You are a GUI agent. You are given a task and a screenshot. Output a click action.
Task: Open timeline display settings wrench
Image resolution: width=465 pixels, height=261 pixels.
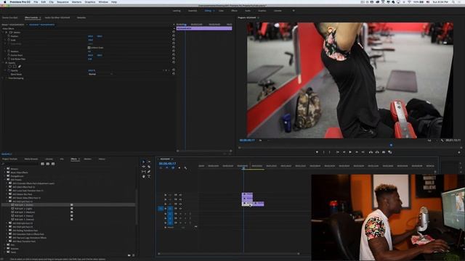coord(186,167)
